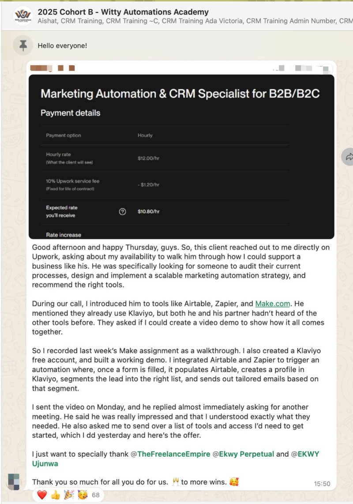Open the 2025 Cohort B group title
The height and width of the screenshot is (504, 353).
[123, 12]
